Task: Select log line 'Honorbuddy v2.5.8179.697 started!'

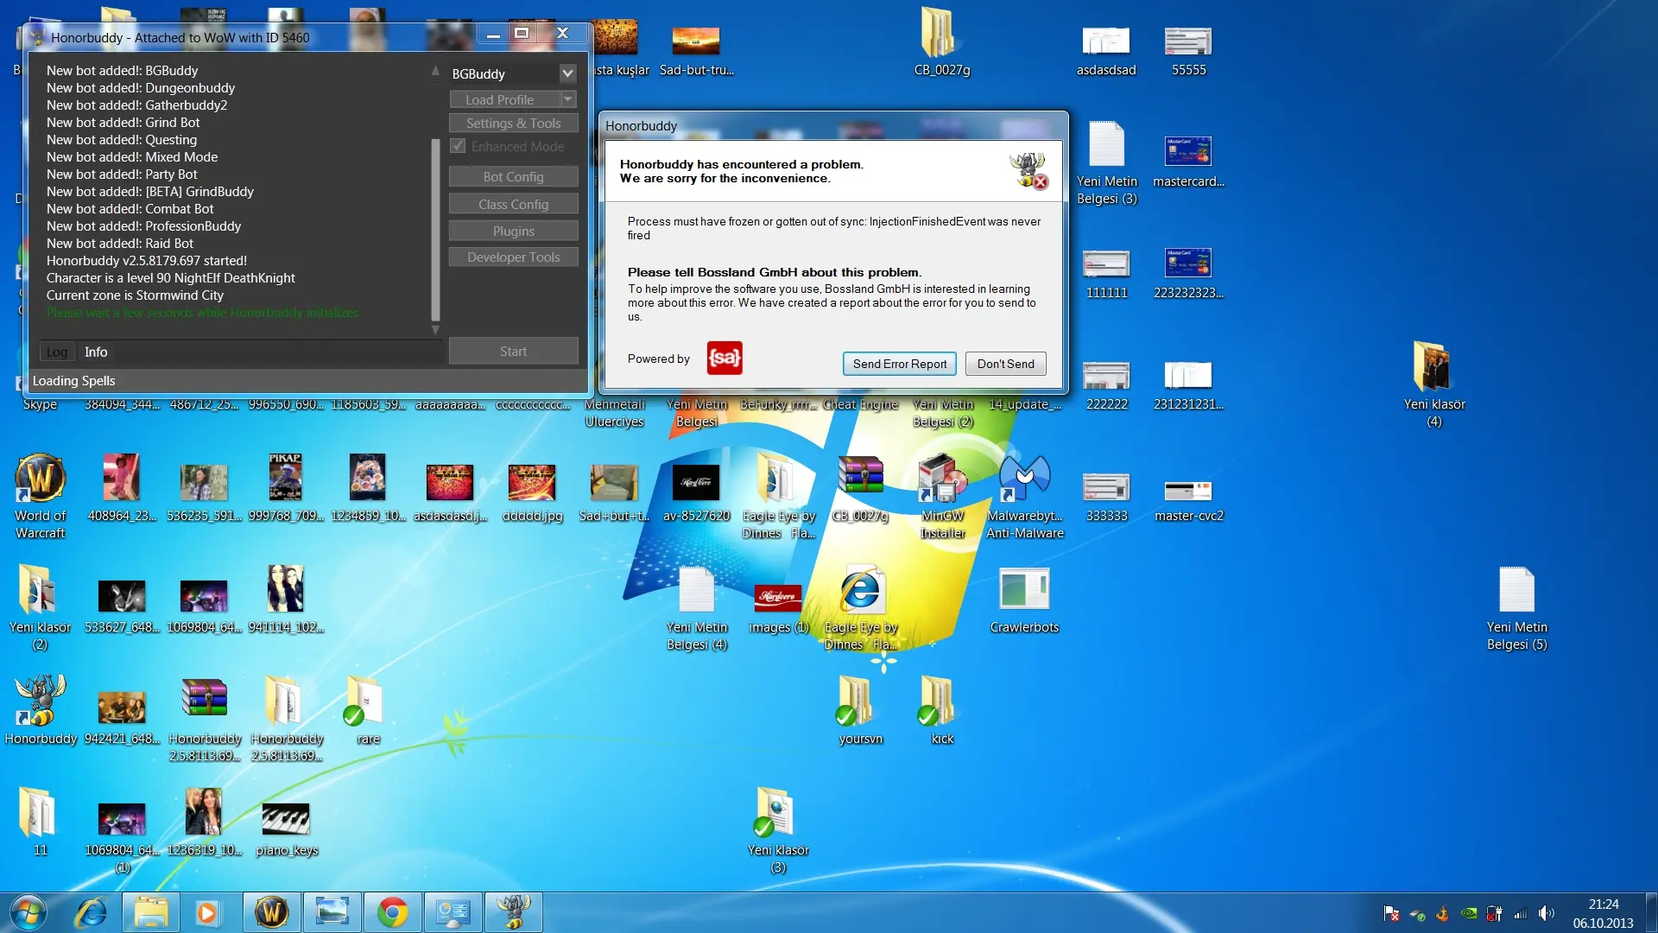Action: [x=147, y=261]
